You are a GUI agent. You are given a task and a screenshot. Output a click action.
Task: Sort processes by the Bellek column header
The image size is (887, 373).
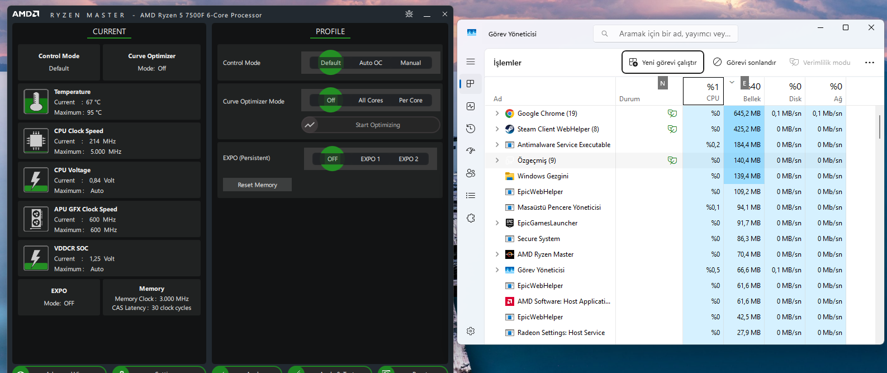click(744, 91)
